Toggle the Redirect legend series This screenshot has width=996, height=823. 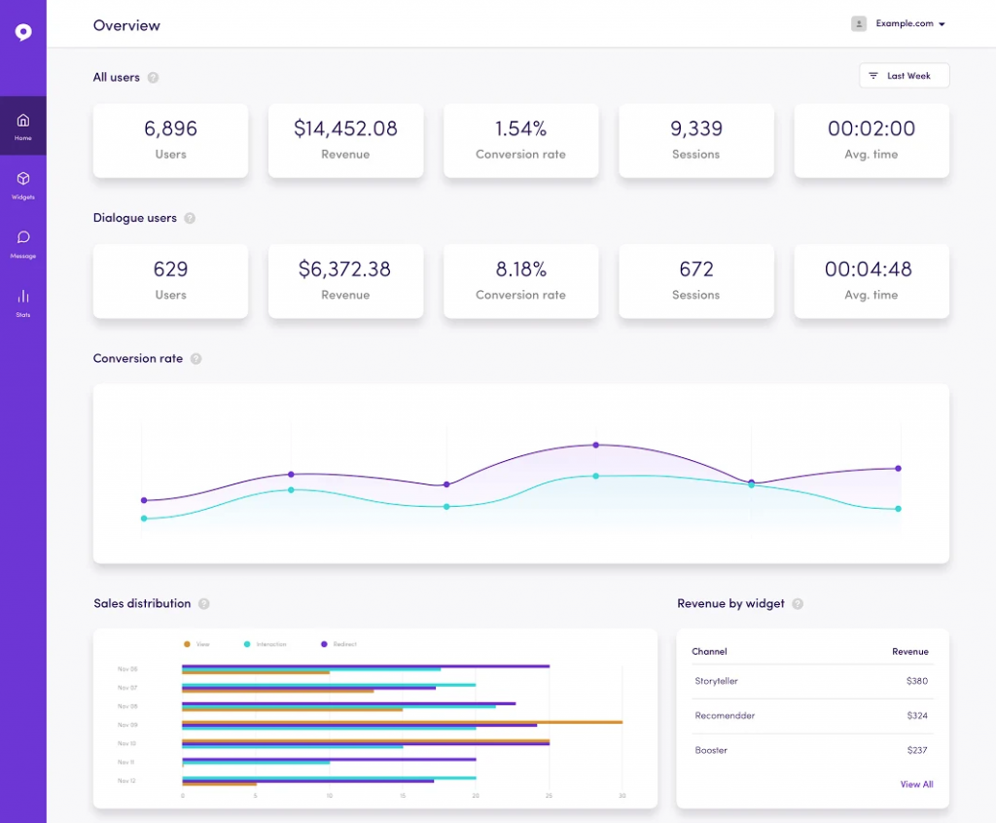[x=338, y=644]
